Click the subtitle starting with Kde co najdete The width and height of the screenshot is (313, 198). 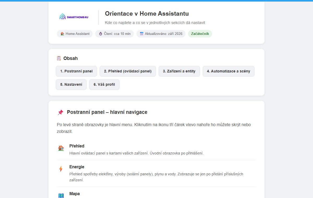point(155,23)
